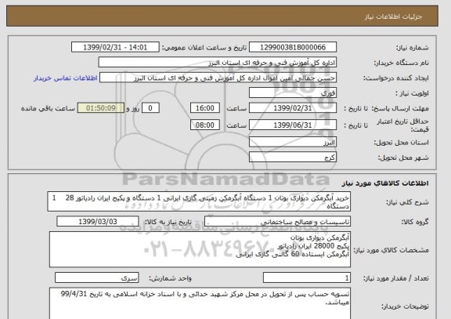
Task: Open buyer contact info link اطلاعات تماس خریدار
Action: [66, 78]
